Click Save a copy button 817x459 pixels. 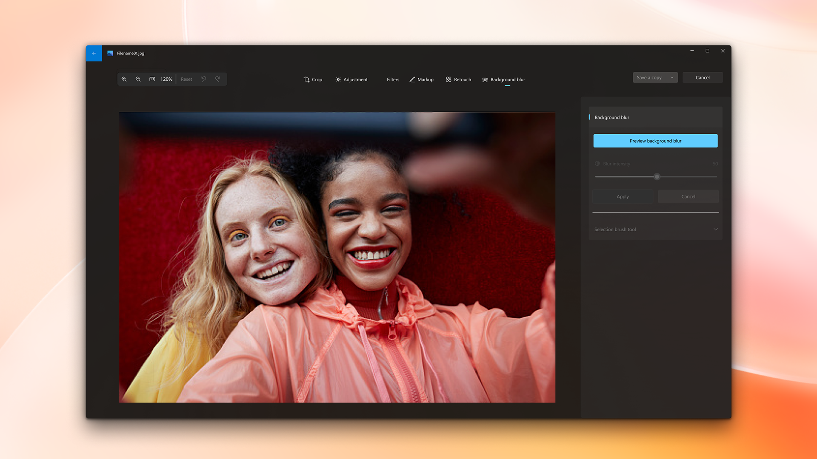pyautogui.click(x=649, y=77)
